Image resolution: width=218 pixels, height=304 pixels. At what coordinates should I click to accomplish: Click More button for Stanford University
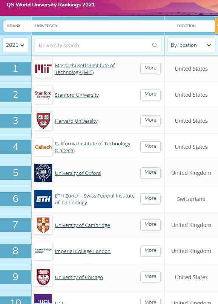pyautogui.click(x=150, y=95)
